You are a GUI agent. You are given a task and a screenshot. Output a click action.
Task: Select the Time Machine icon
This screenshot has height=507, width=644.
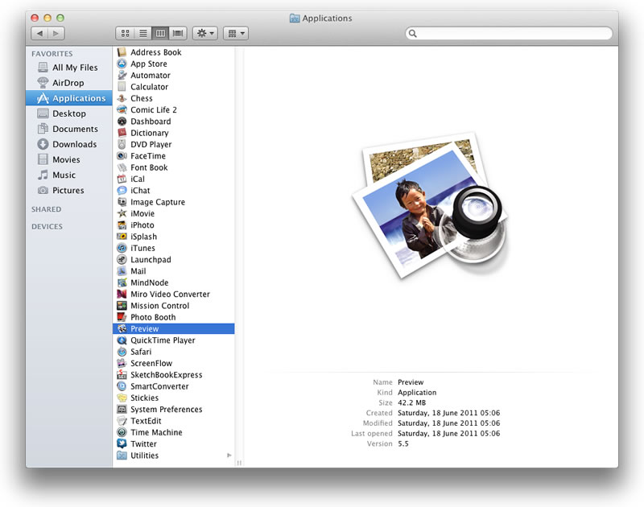pos(122,432)
